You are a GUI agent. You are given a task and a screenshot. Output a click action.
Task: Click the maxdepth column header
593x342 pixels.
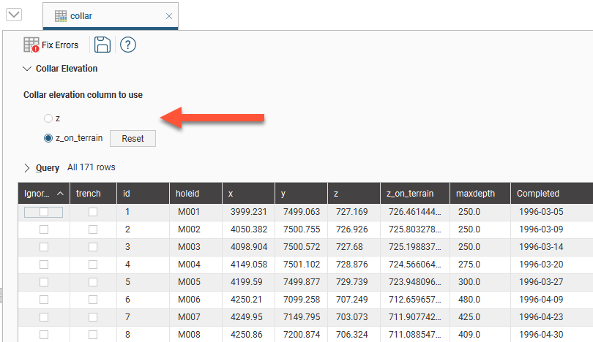tap(476, 194)
